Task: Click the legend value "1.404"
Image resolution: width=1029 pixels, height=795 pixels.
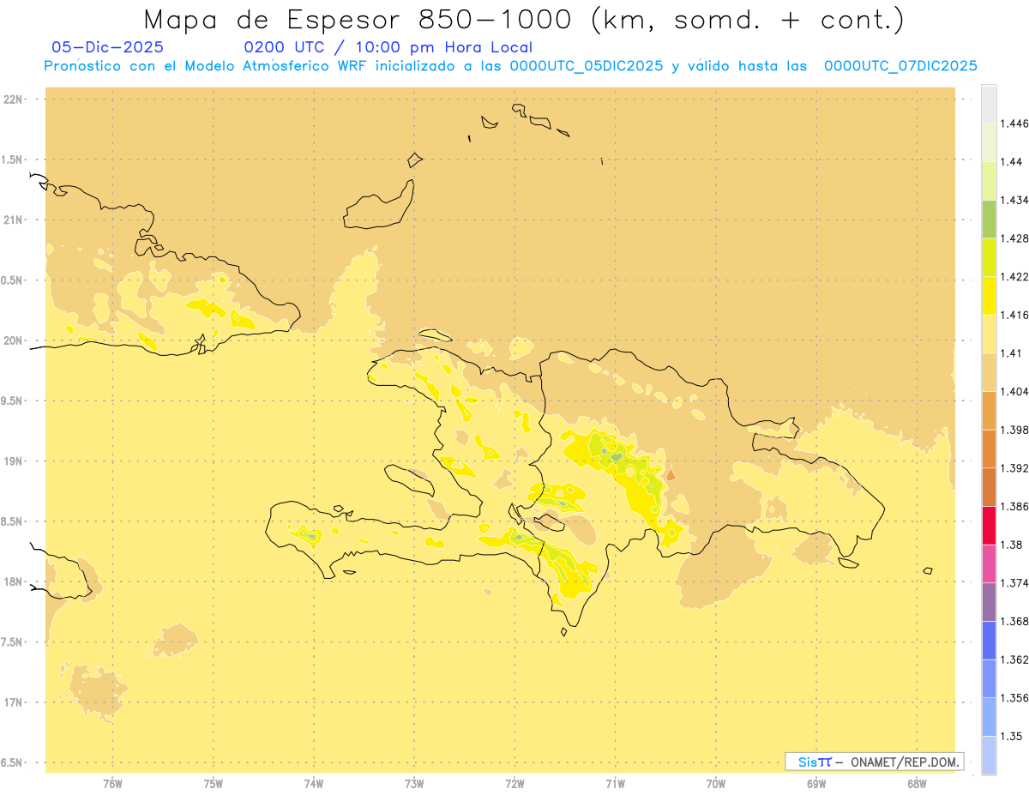Action: [1014, 391]
